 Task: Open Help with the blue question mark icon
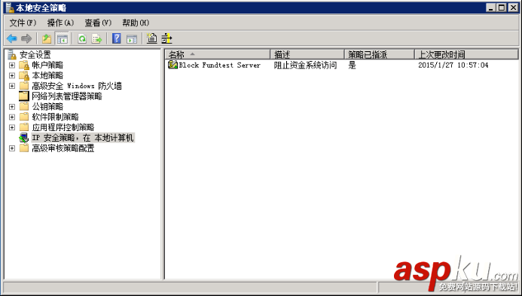(117, 38)
